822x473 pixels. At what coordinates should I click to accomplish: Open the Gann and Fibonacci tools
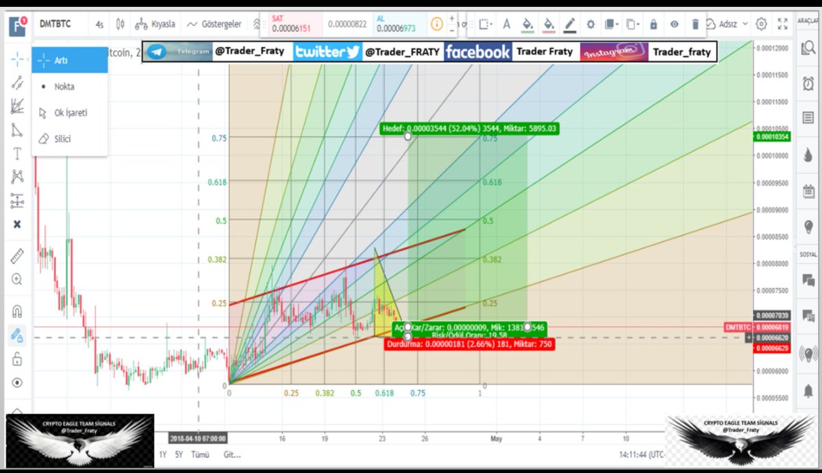coord(17,106)
